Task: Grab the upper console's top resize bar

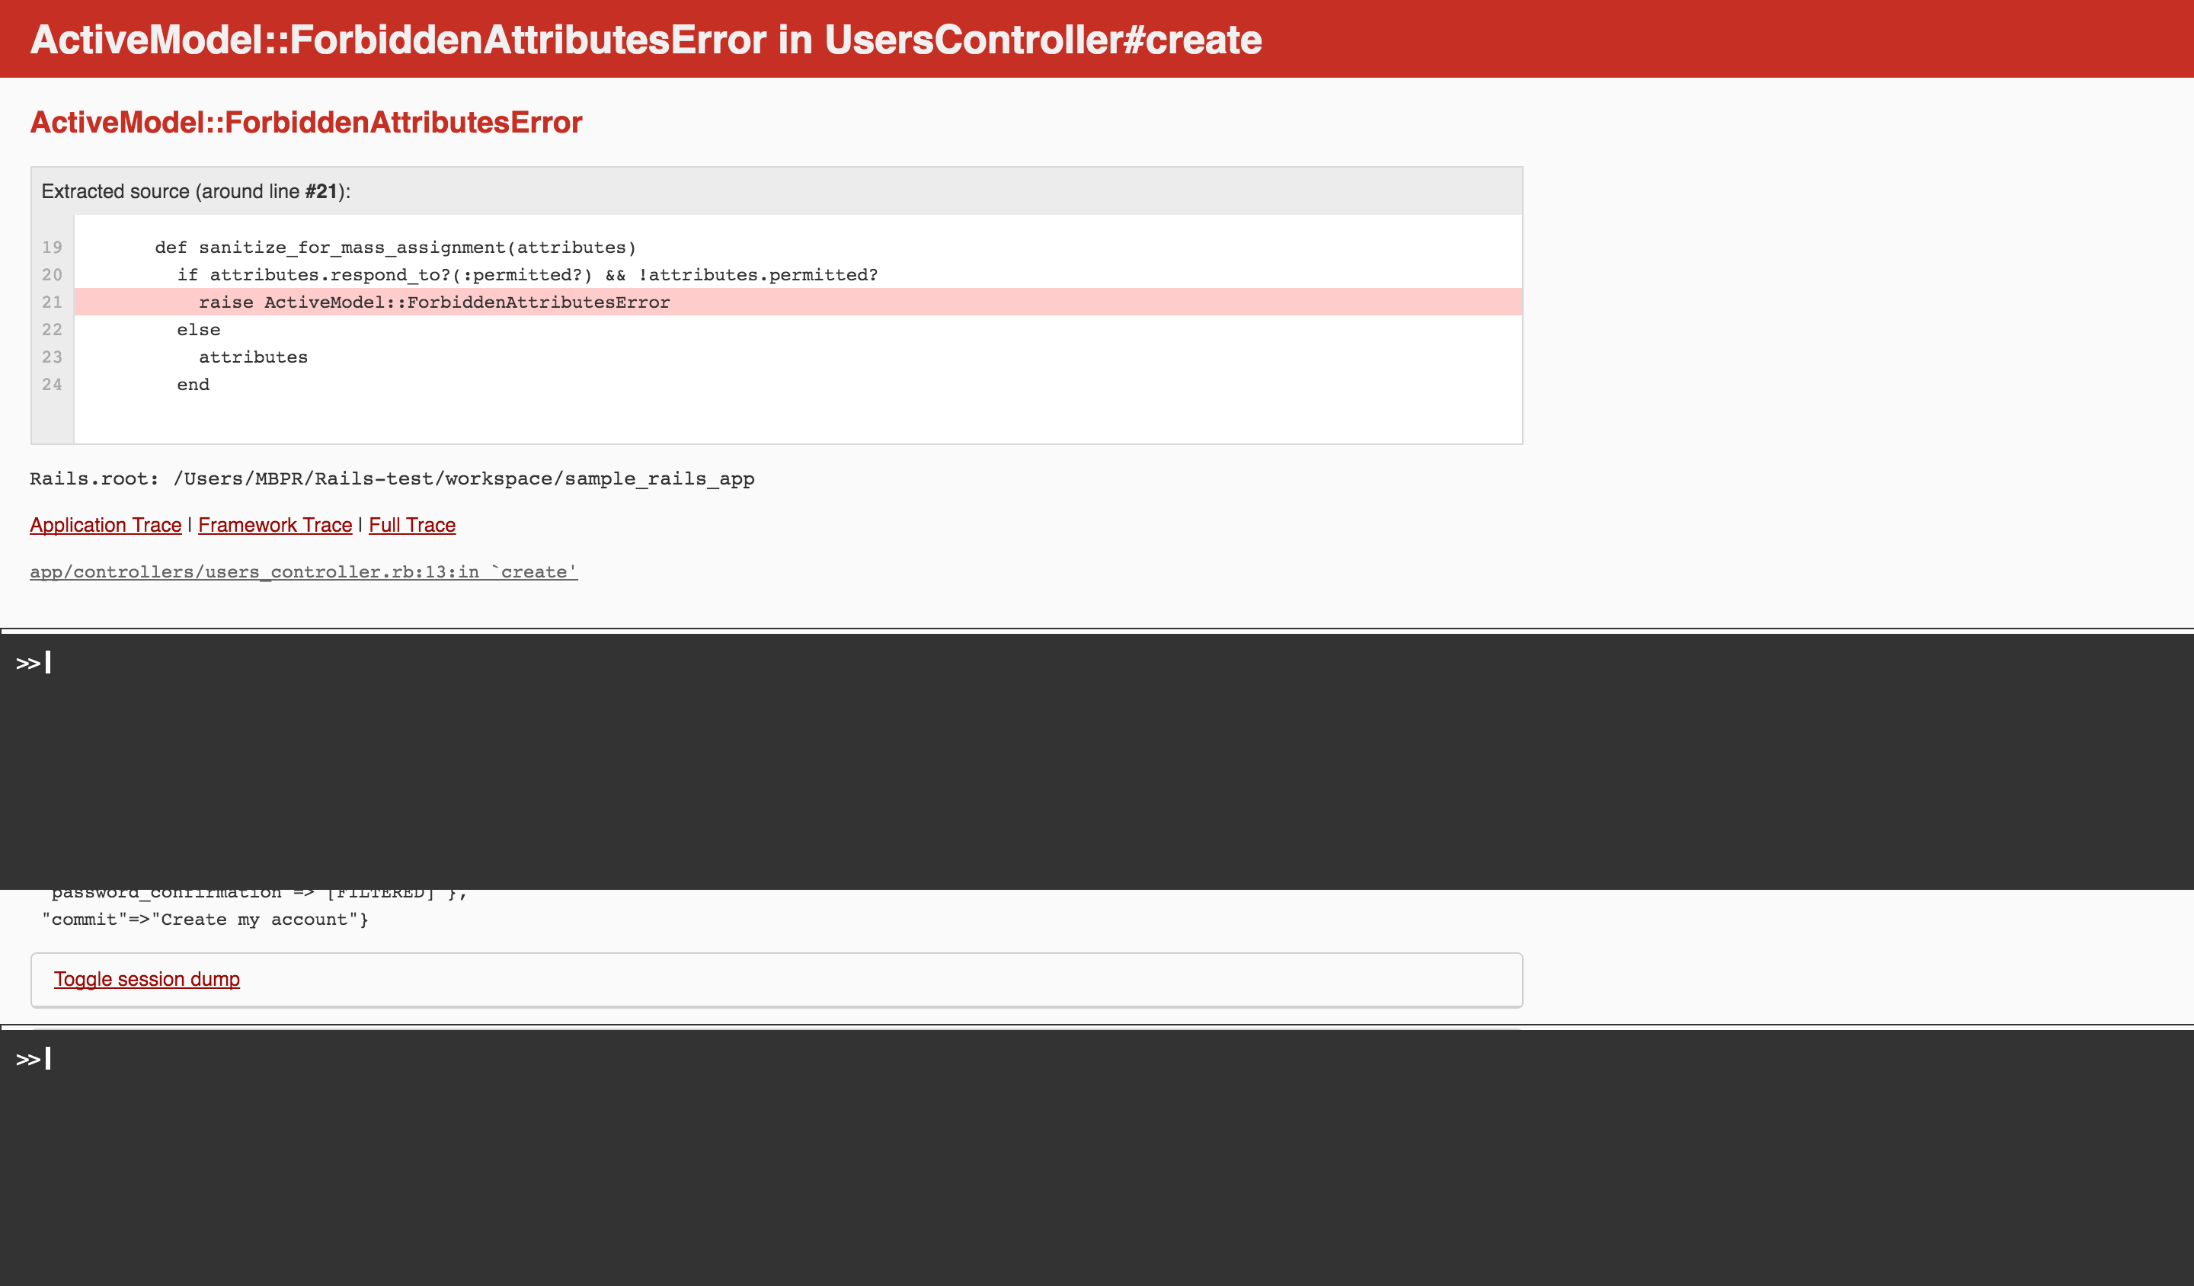Action: coord(1097,630)
